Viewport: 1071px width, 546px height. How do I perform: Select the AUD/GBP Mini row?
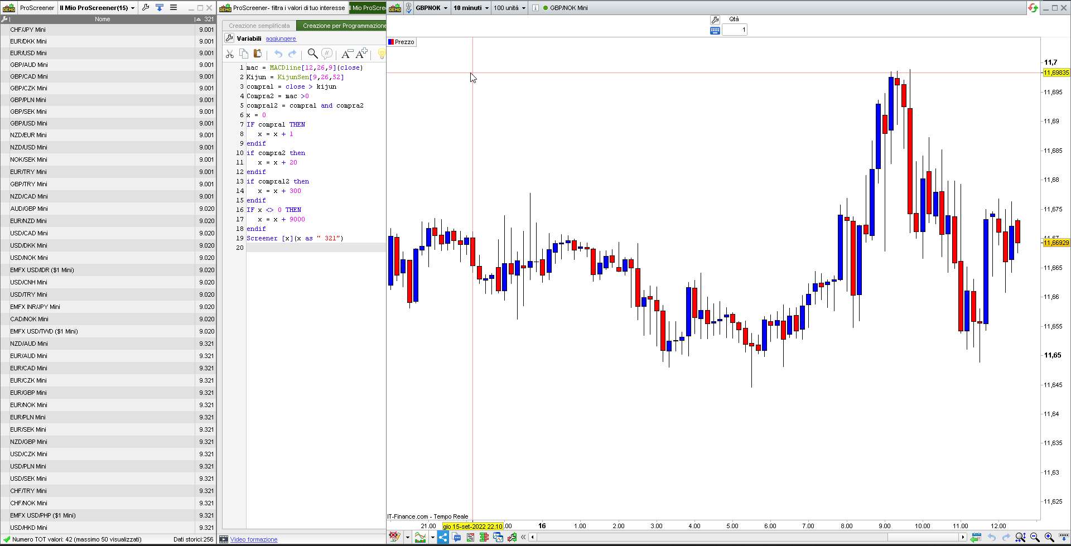(108, 209)
